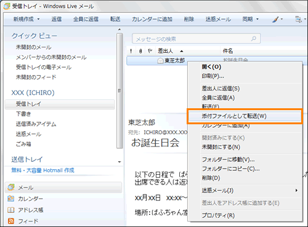The width and height of the screenshot is (308, 227).
Task: Select 受信トレイの電子メール quick view
Action: click(x=44, y=67)
